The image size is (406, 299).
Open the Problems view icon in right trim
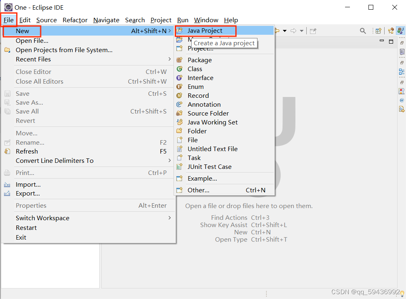coord(402,91)
